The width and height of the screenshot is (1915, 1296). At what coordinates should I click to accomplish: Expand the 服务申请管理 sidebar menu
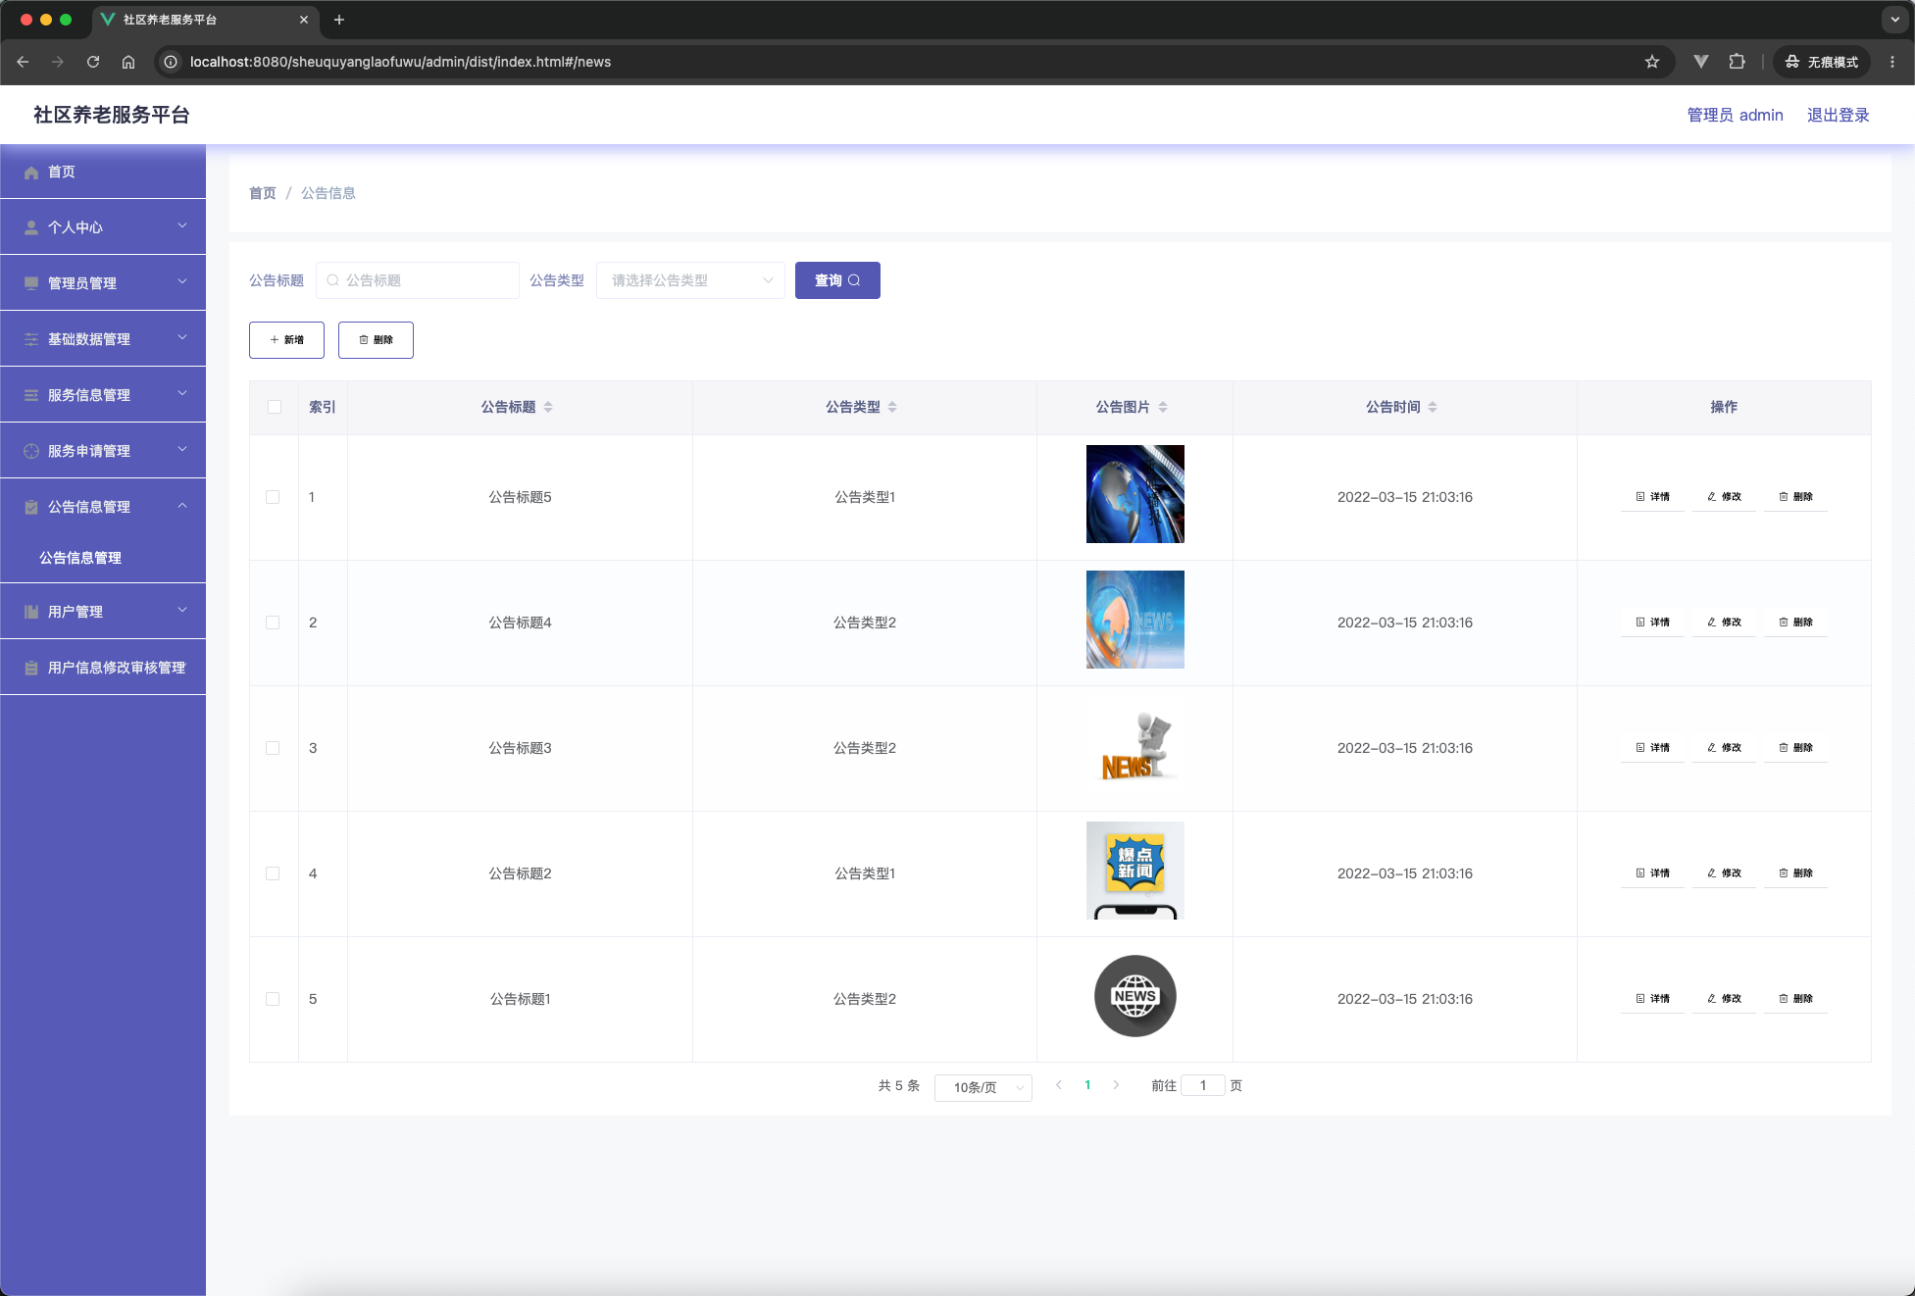pos(103,451)
